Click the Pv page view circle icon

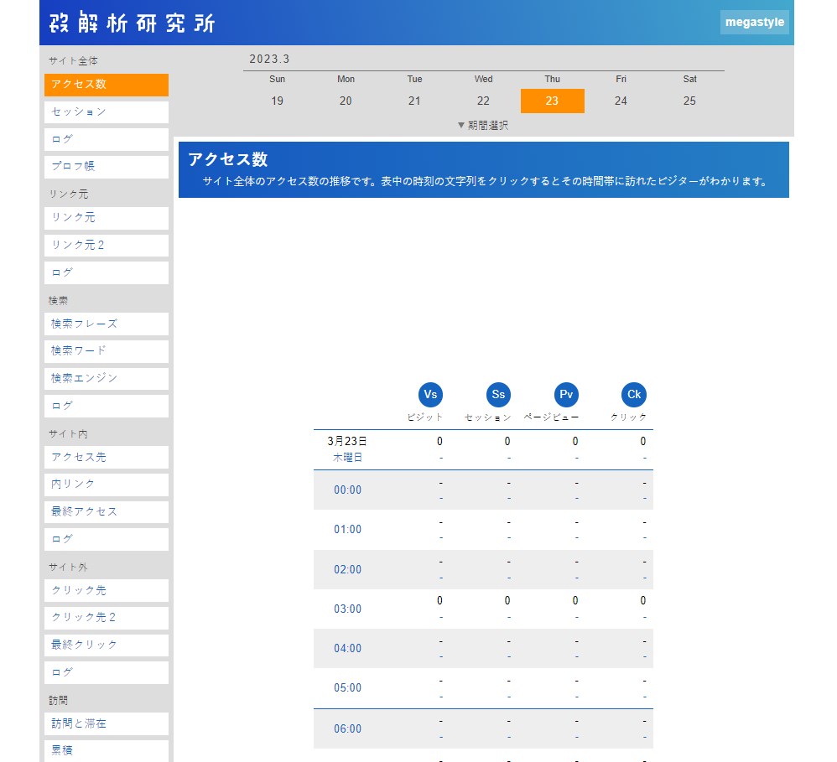coord(566,394)
